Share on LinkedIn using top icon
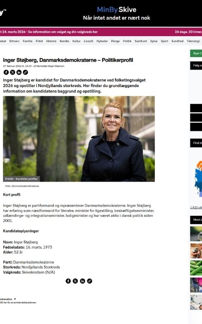 pyautogui.click(x=19, y=72)
